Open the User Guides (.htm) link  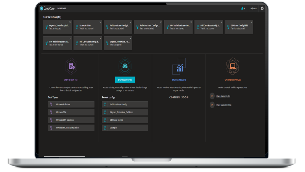(224, 104)
